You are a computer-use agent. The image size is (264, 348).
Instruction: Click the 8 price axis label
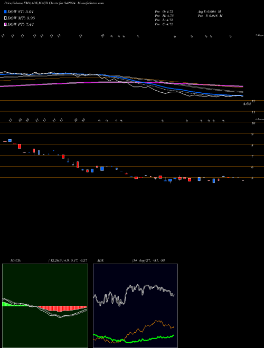pos(252,146)
